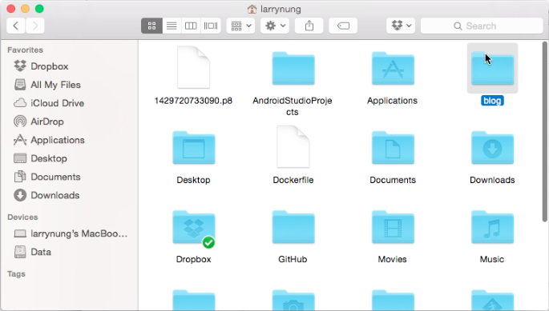
Task: Select the Dropbox folder with green checkmark
Action: (x=194, y=228)
